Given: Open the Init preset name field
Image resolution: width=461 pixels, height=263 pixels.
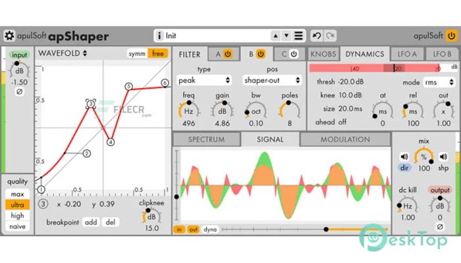Looking at the screenshot, I should pyautogui.click(x=217, y=36).
